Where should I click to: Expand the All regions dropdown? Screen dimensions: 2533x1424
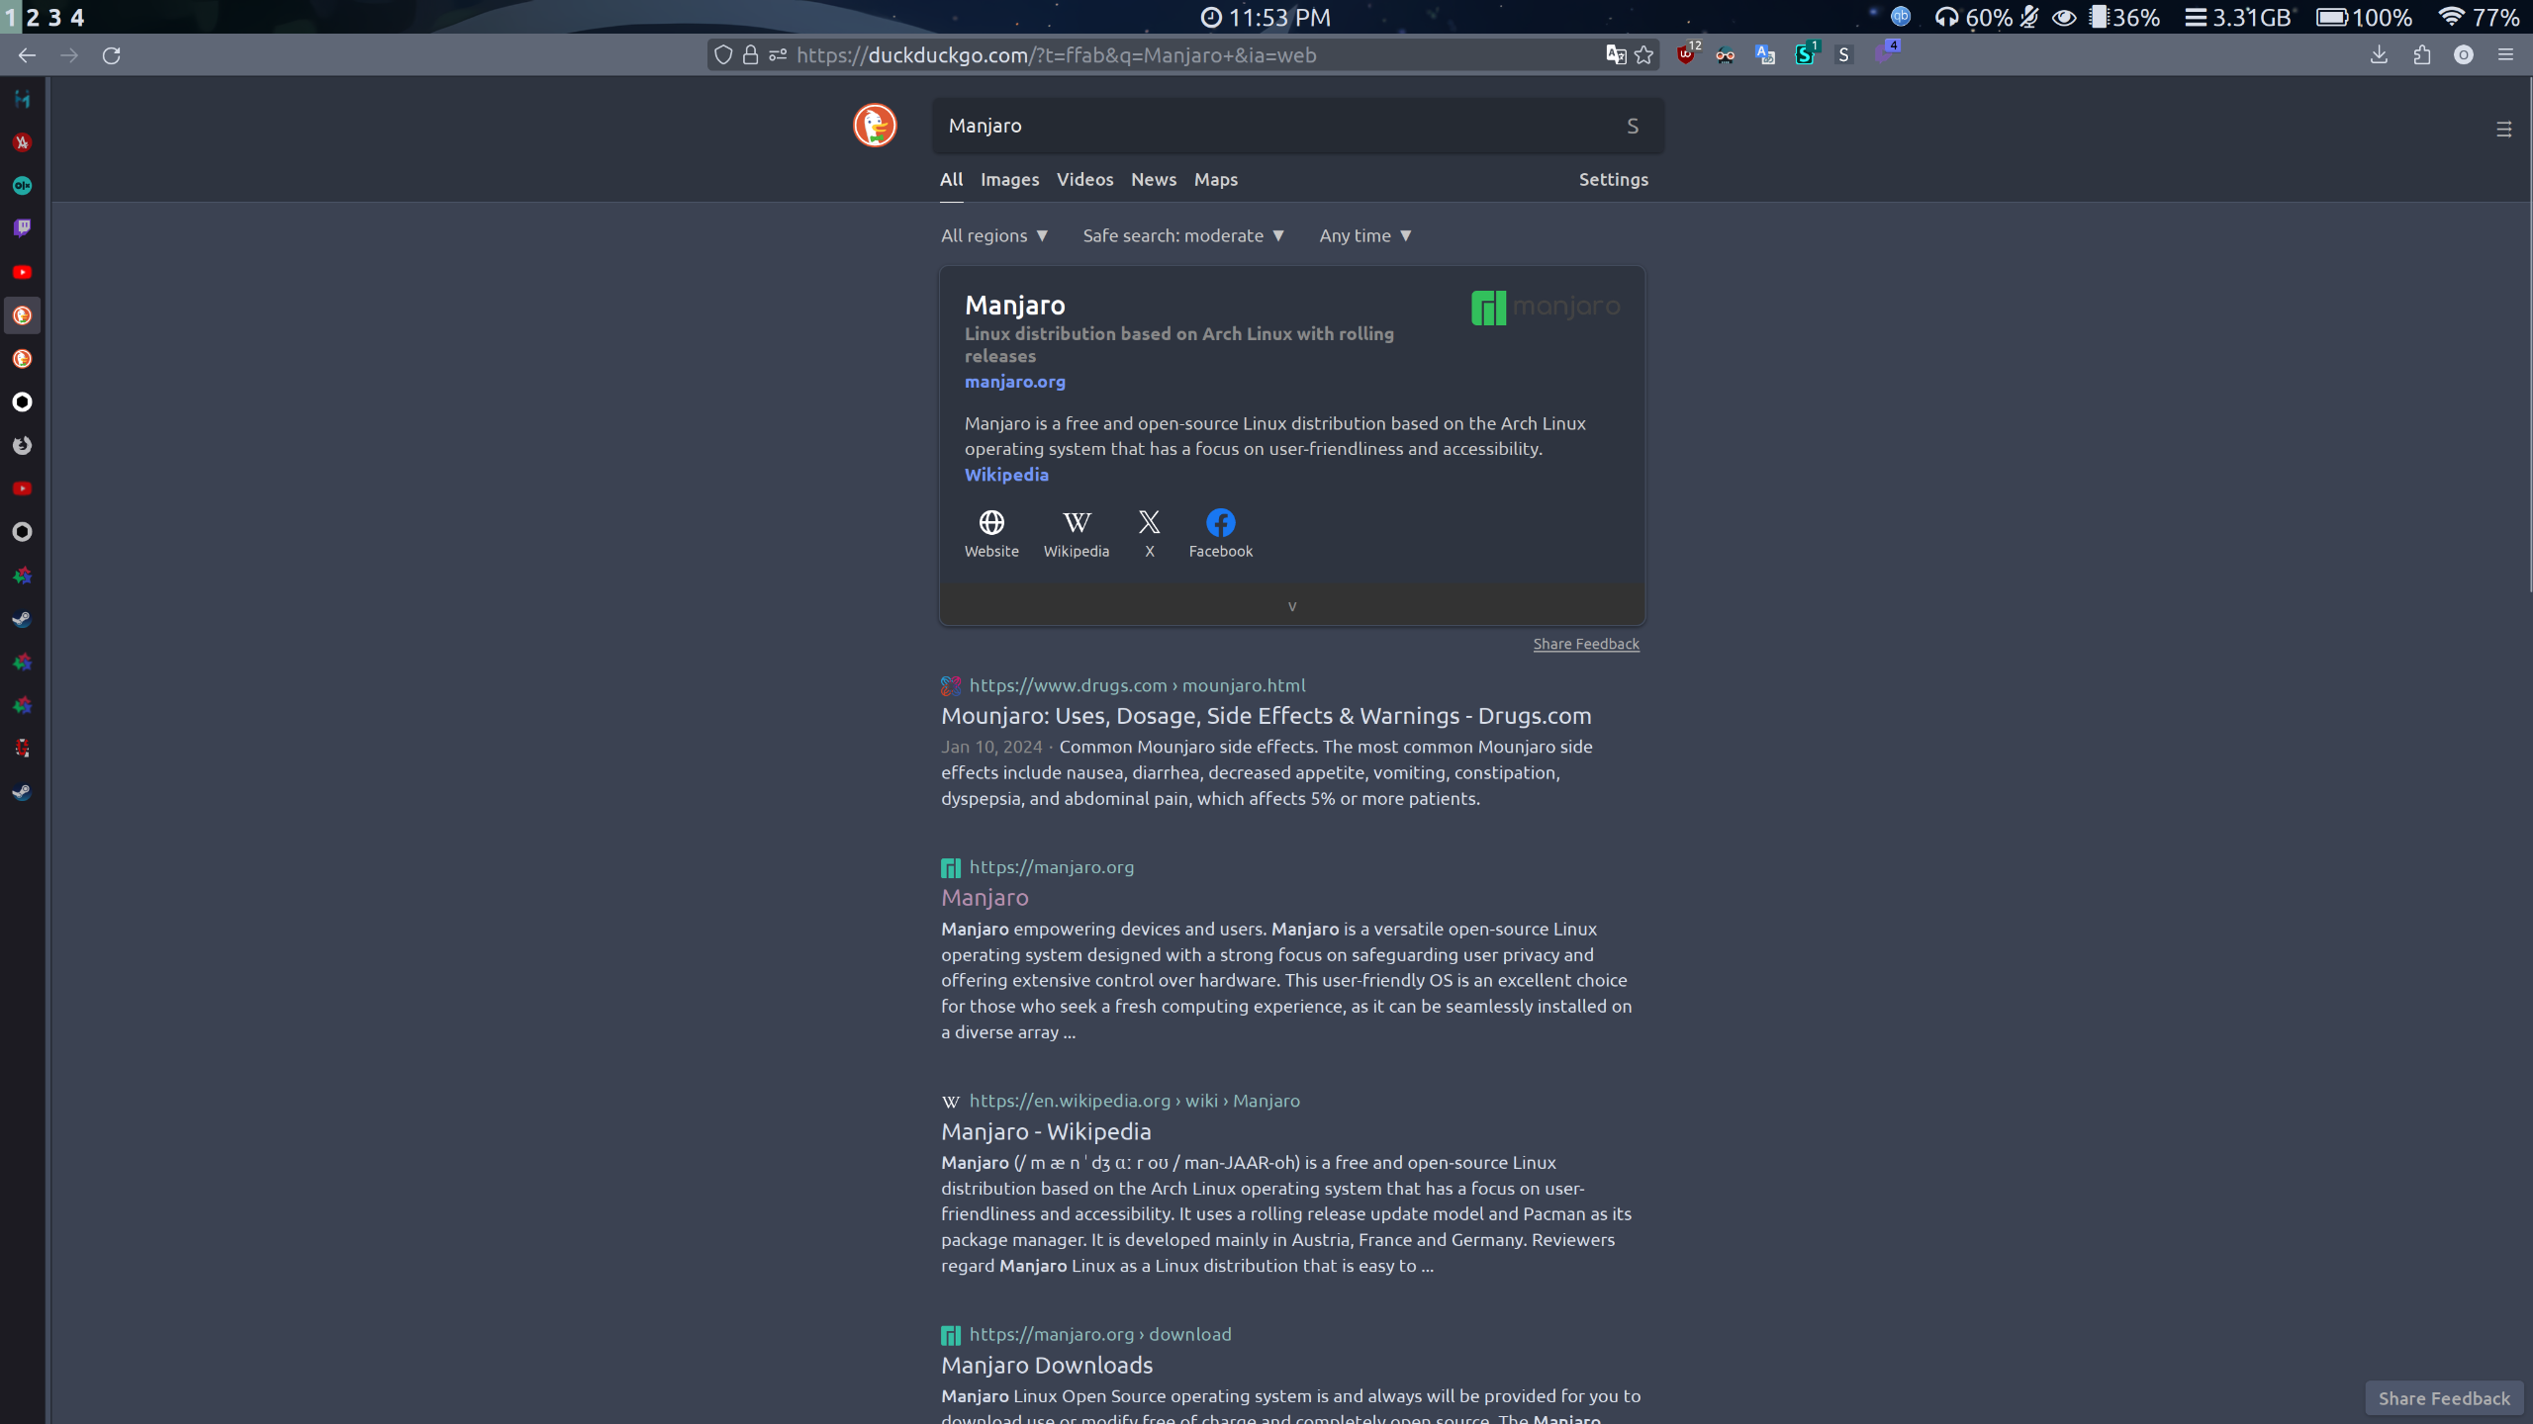(x=994, y=235)
